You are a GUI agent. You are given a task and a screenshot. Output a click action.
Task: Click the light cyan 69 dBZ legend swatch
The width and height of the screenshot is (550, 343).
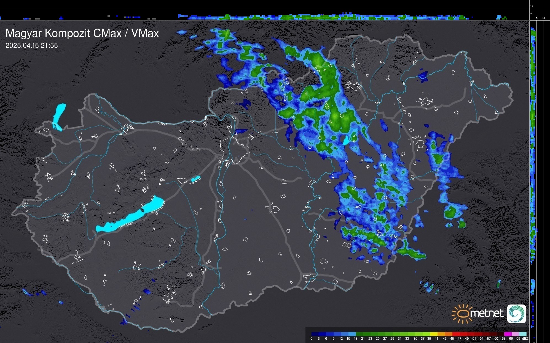(x=522, y=334)
